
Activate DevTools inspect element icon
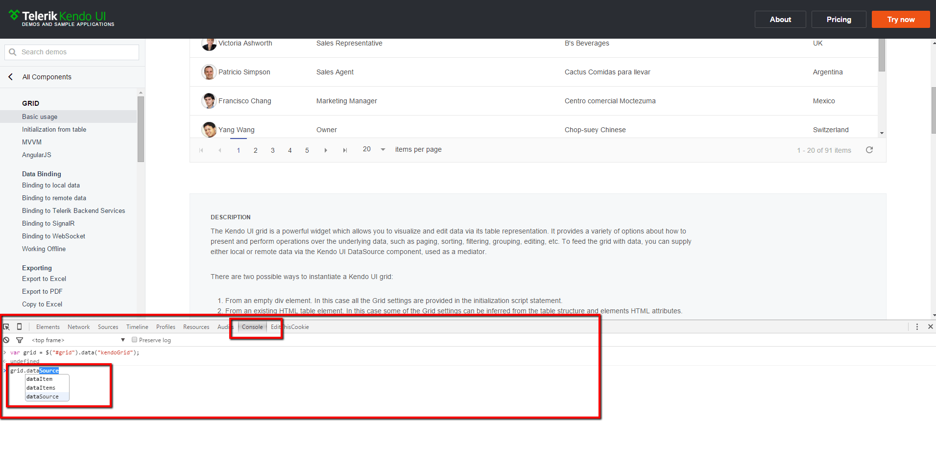6,327
